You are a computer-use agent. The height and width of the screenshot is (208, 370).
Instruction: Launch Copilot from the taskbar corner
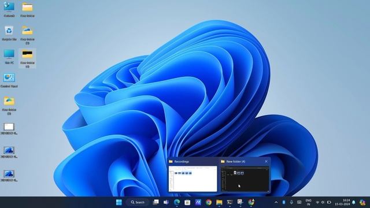[x=362, y=202]
